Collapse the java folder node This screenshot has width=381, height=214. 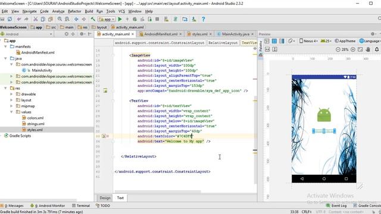5,58
